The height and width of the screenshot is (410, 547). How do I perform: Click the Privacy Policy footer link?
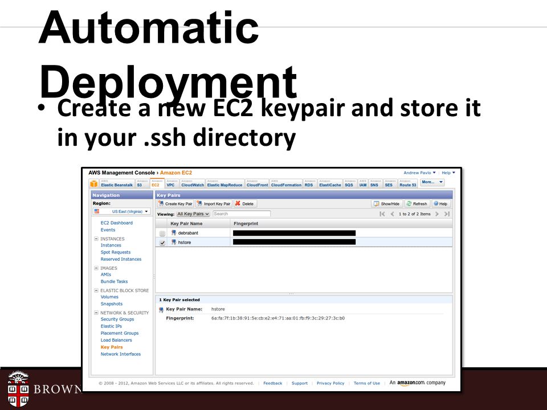tap(330, 383)
